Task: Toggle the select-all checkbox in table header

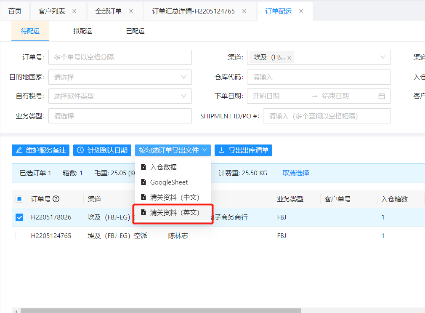Action: point(19,199)
